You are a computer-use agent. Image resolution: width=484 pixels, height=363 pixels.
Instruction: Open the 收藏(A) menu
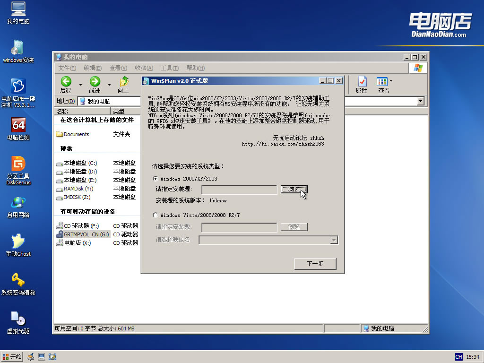tap(144, 68)
